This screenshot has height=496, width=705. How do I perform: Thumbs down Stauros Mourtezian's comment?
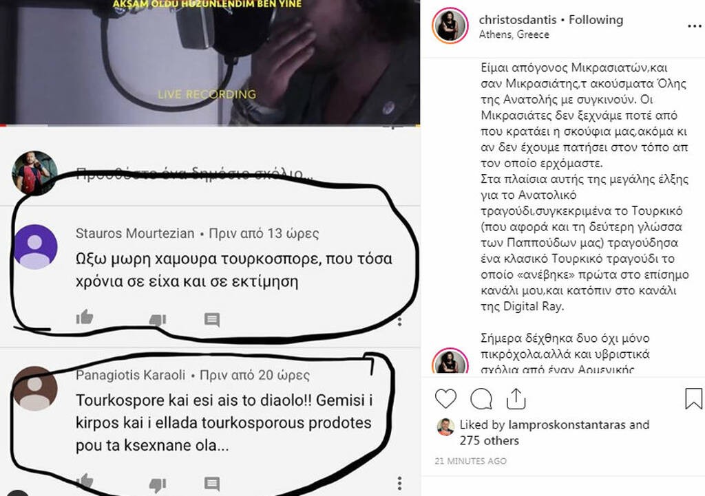tap(158, 319)
